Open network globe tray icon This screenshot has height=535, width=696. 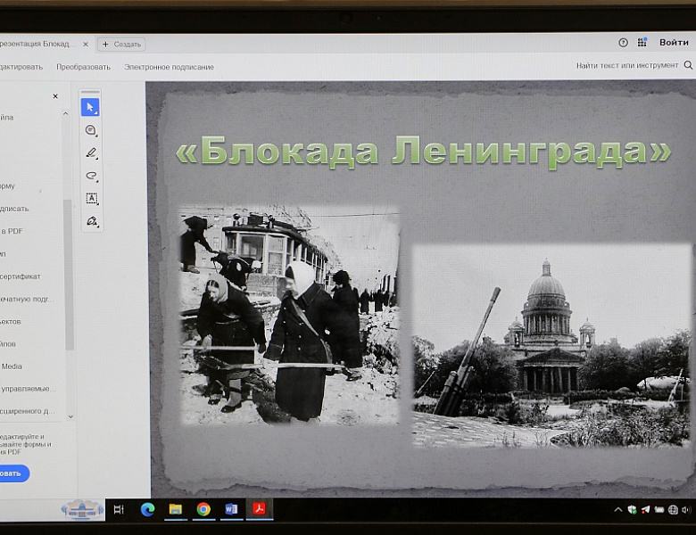673,510
